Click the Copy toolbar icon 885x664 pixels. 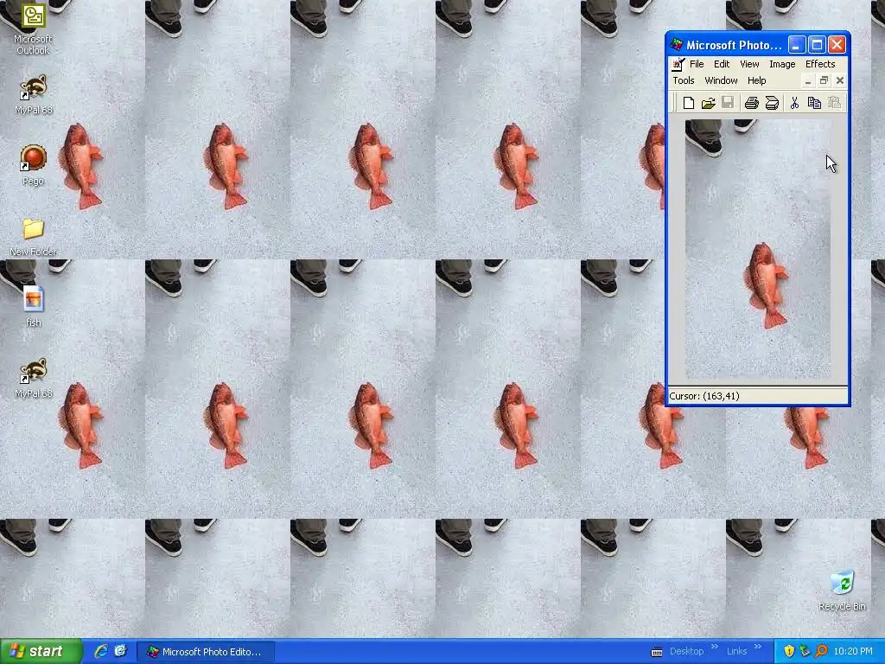[814, 103]
